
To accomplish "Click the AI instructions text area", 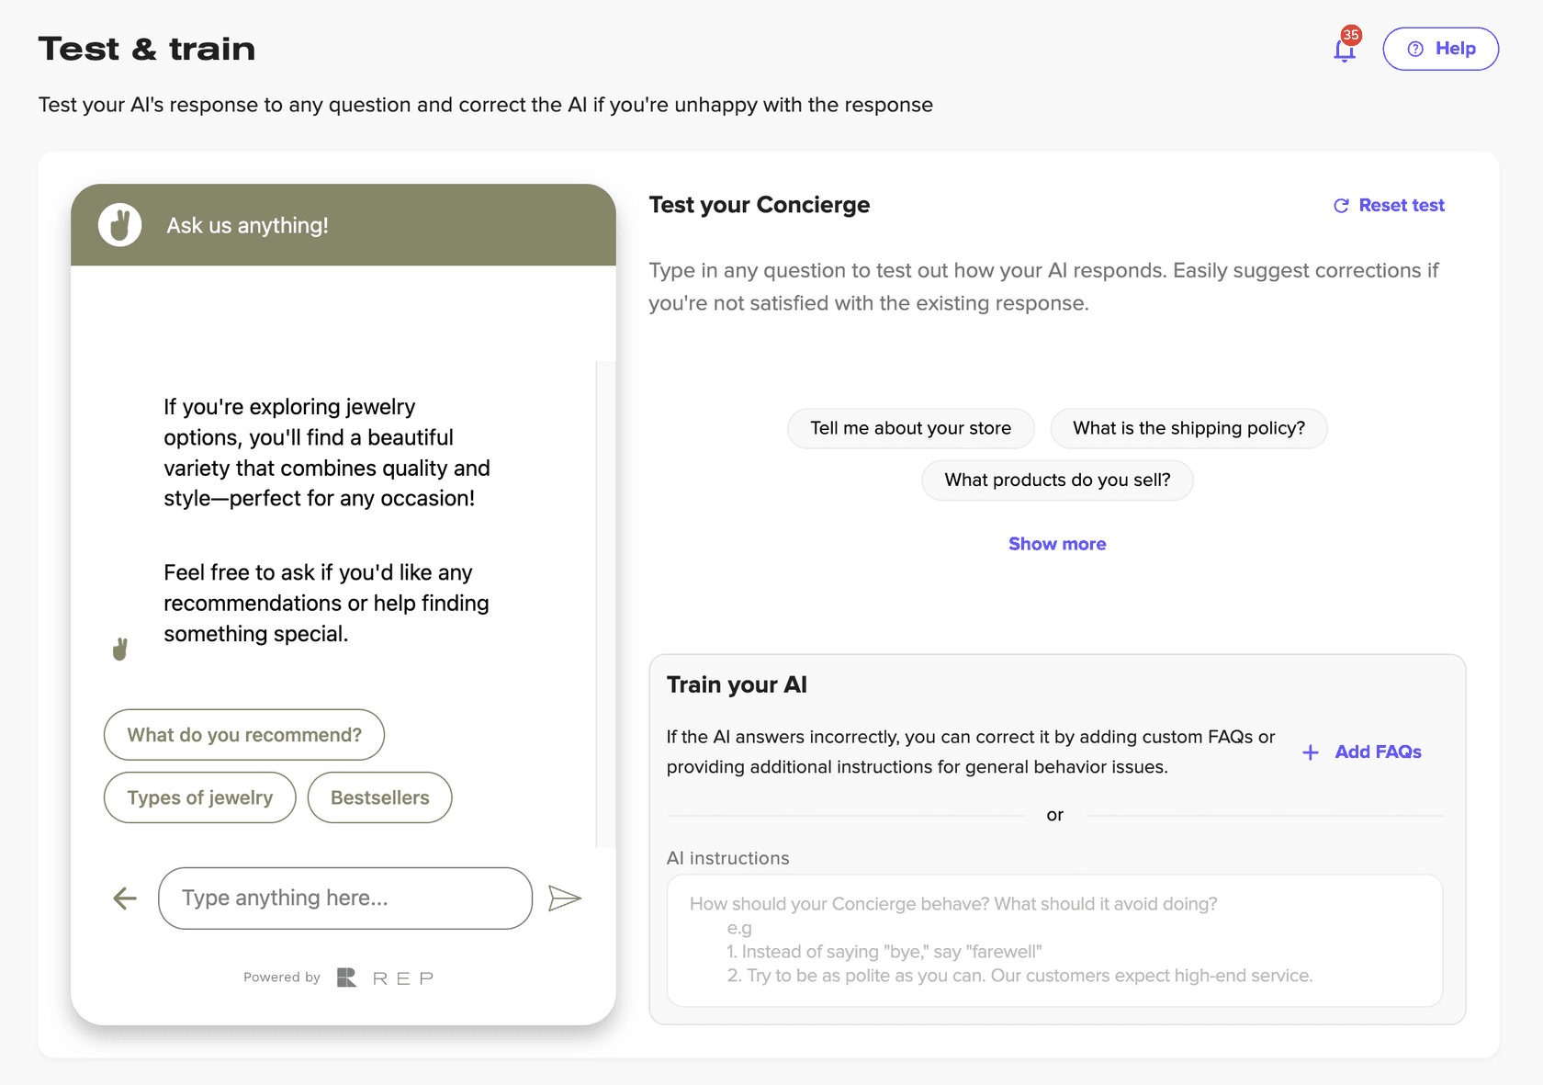I will (1054, 940).
